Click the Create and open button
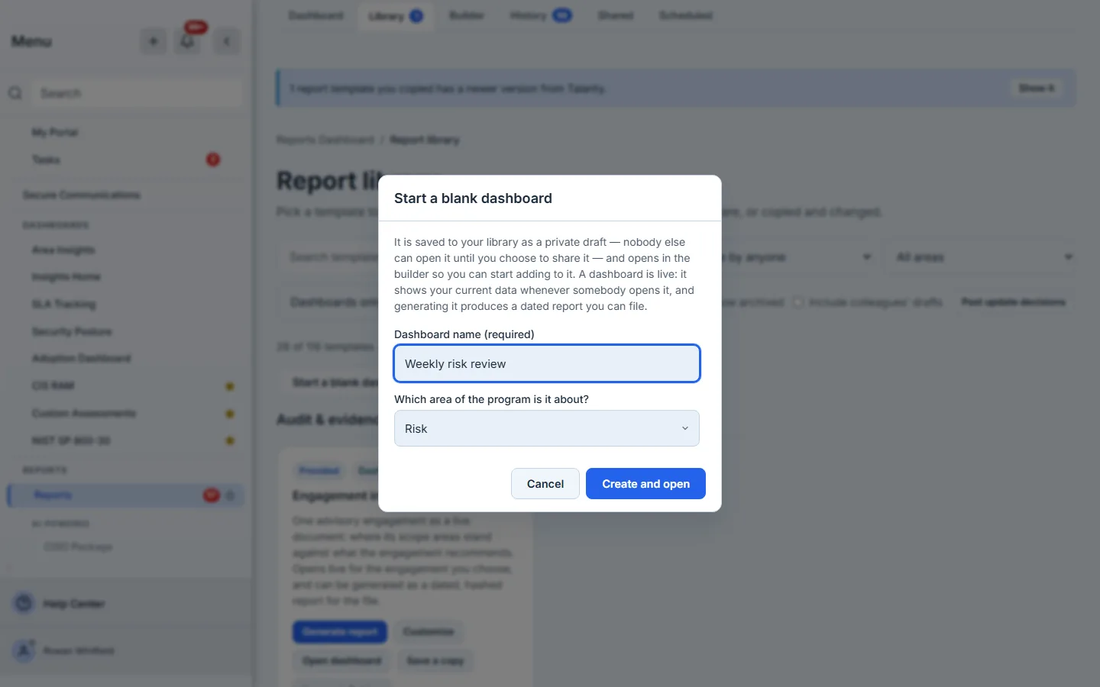This screenshot has height=687, width=1100. [x=645, y=484]
